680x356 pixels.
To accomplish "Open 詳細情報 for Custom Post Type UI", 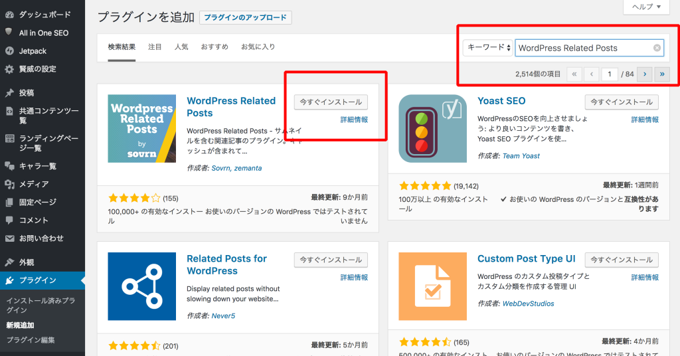I will coord(645,278).
